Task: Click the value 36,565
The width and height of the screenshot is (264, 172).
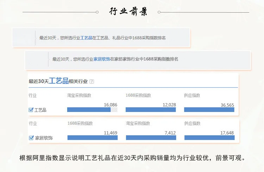Action: click(227, 105)
